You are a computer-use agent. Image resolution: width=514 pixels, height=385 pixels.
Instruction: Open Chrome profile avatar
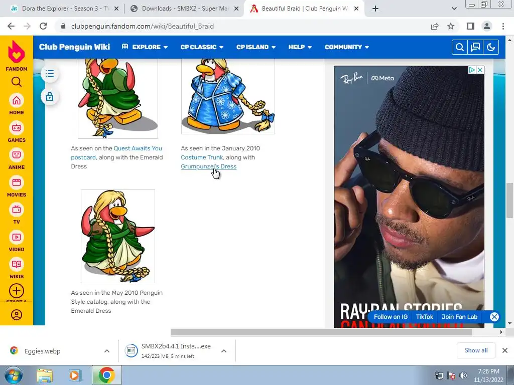[x=487, y=26]
